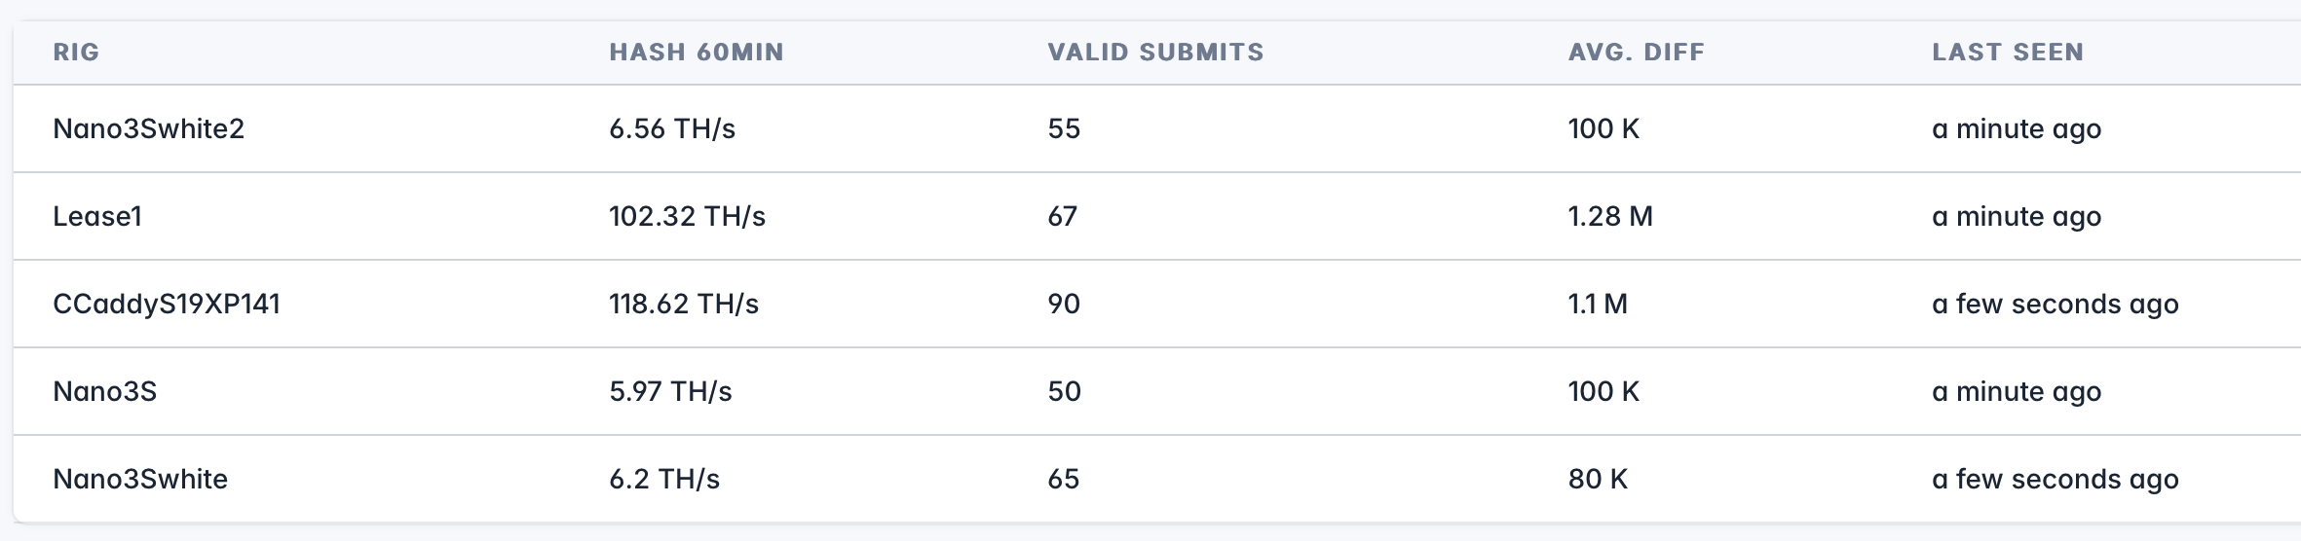Viewport: 2301px width, 541px height.
Task: Click the 6.56 TH/s hashrate cell
Action: pos(671,129)
